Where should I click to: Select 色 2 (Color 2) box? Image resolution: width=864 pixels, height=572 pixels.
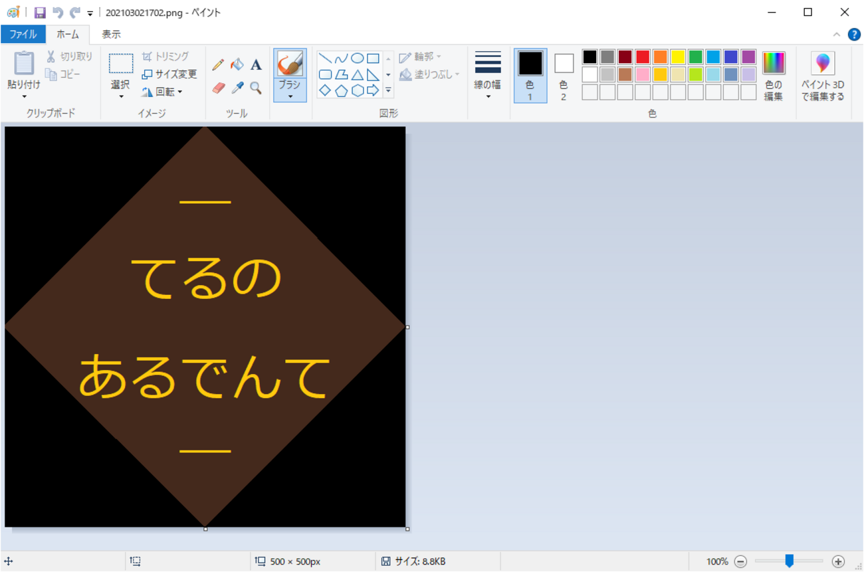[x=564, y=76]
